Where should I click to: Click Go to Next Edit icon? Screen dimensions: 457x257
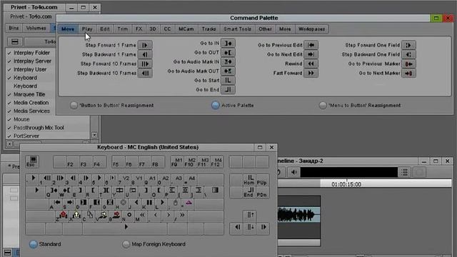point(311,54)
